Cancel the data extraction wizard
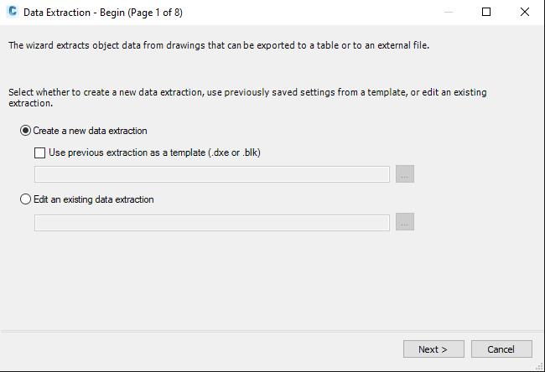 (501, 349)
